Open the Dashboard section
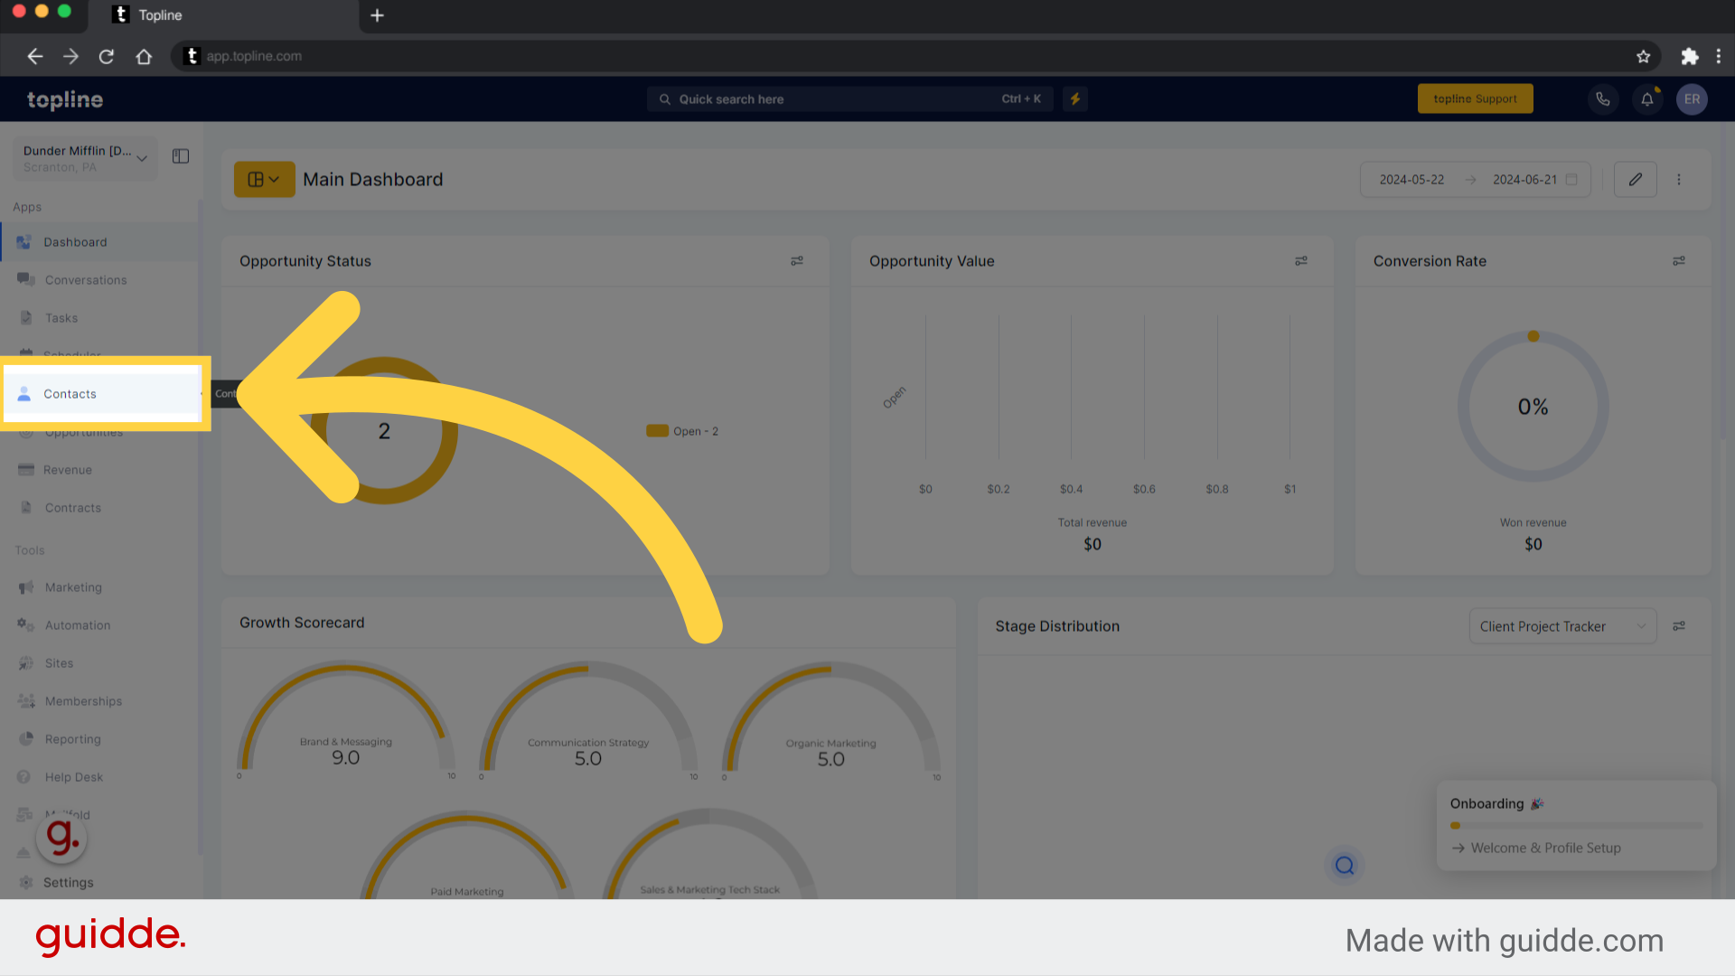Viewport: 1735px width, 976px height. [75, 240]
